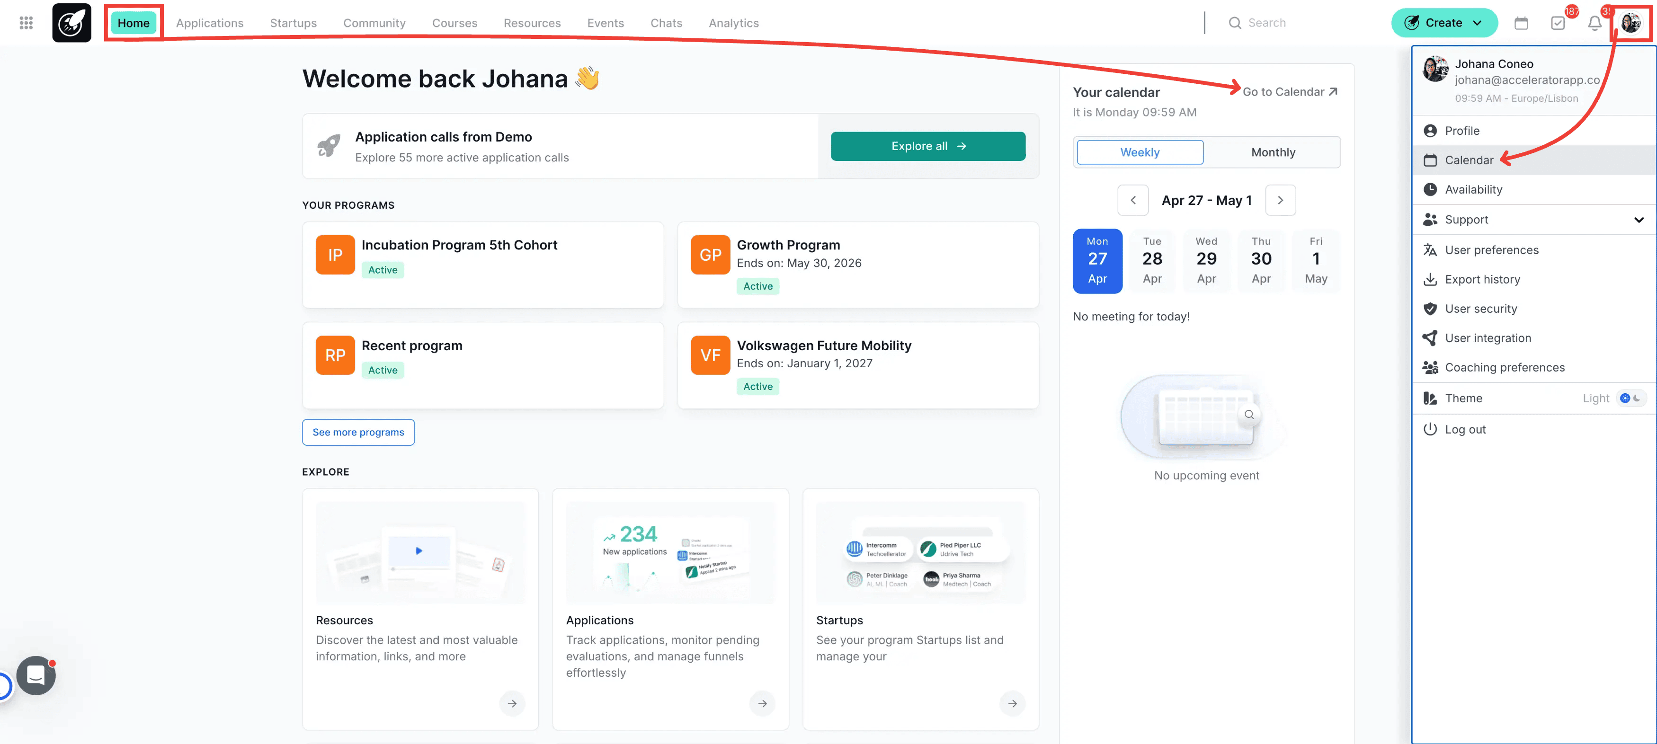Open the tasks checklist icon with badge
1657x744 pixels.
pyautogui.click(x=1557, y=23)
